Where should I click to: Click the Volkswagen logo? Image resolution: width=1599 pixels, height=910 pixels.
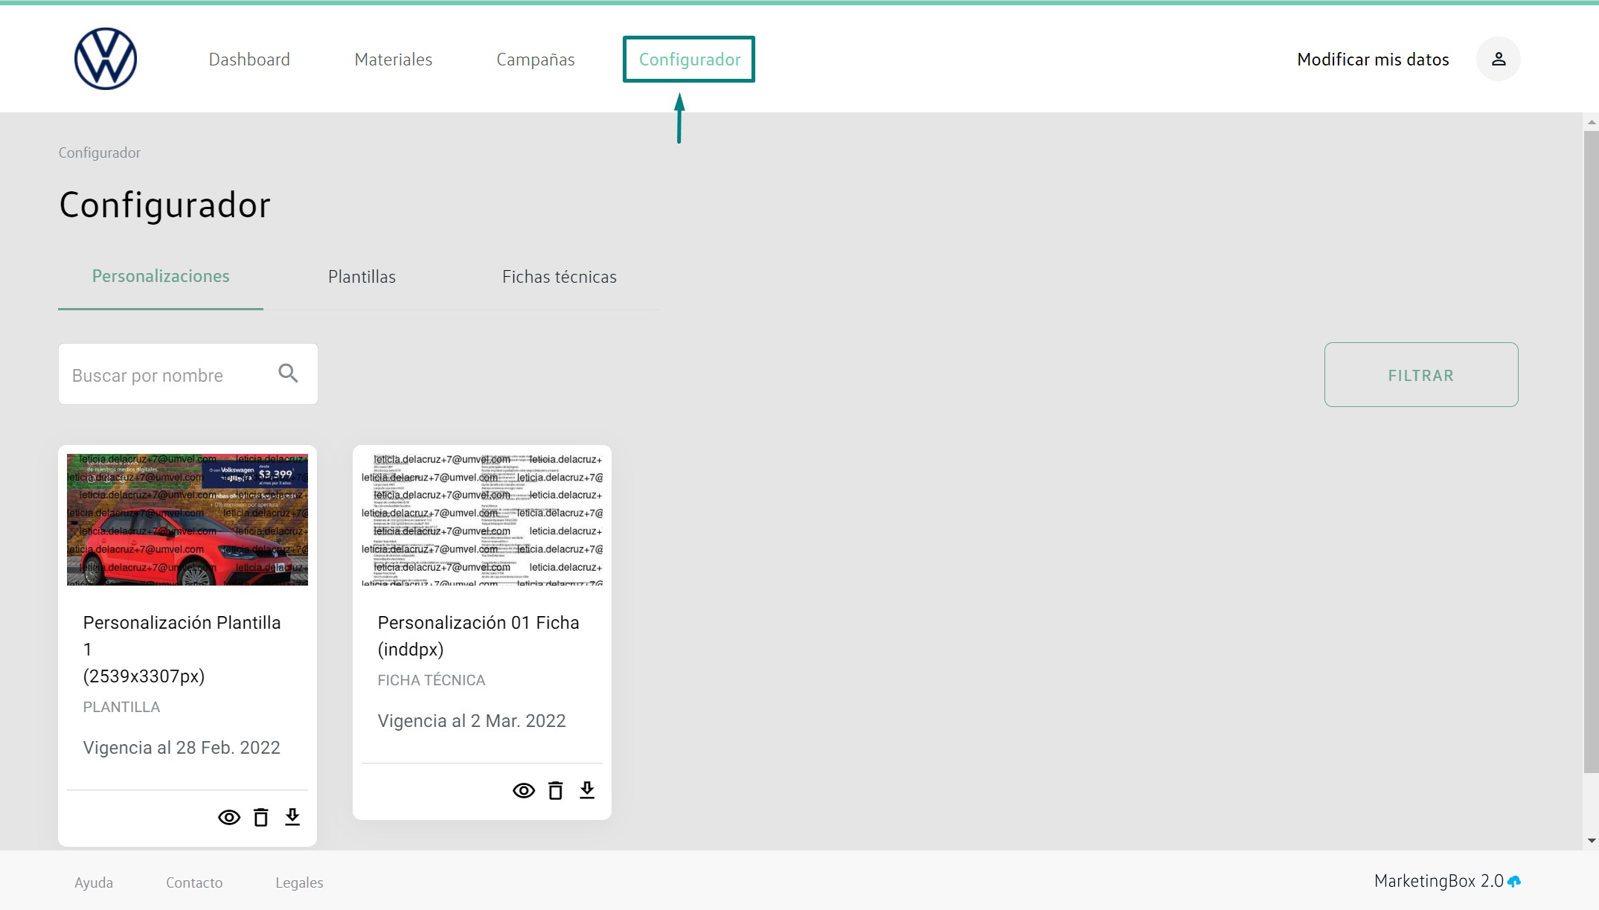pyautogui.click(x=106, y=59)
